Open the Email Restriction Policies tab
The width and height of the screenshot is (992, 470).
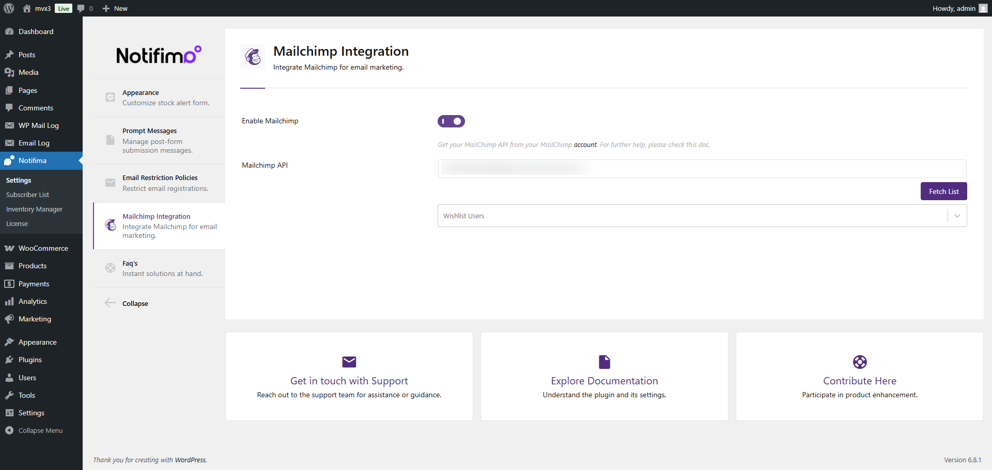[159, 183]
